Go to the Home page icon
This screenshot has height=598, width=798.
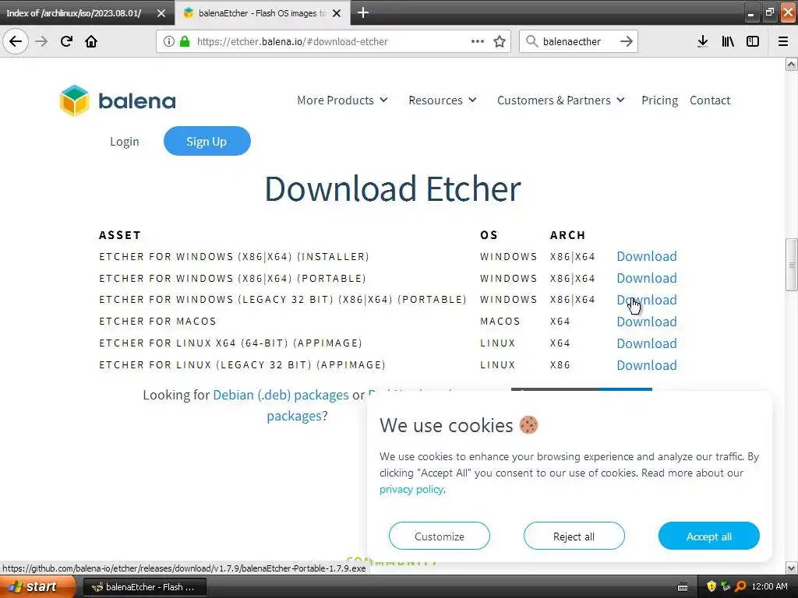[91, 41]
